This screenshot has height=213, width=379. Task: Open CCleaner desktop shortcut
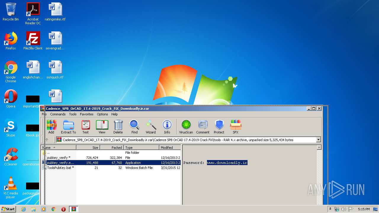click(11, 157)
